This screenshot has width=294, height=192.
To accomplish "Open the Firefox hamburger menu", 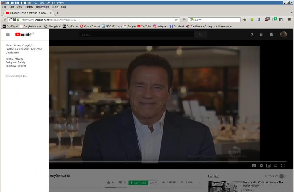I will pyautogui.click(x=289, y=20).
